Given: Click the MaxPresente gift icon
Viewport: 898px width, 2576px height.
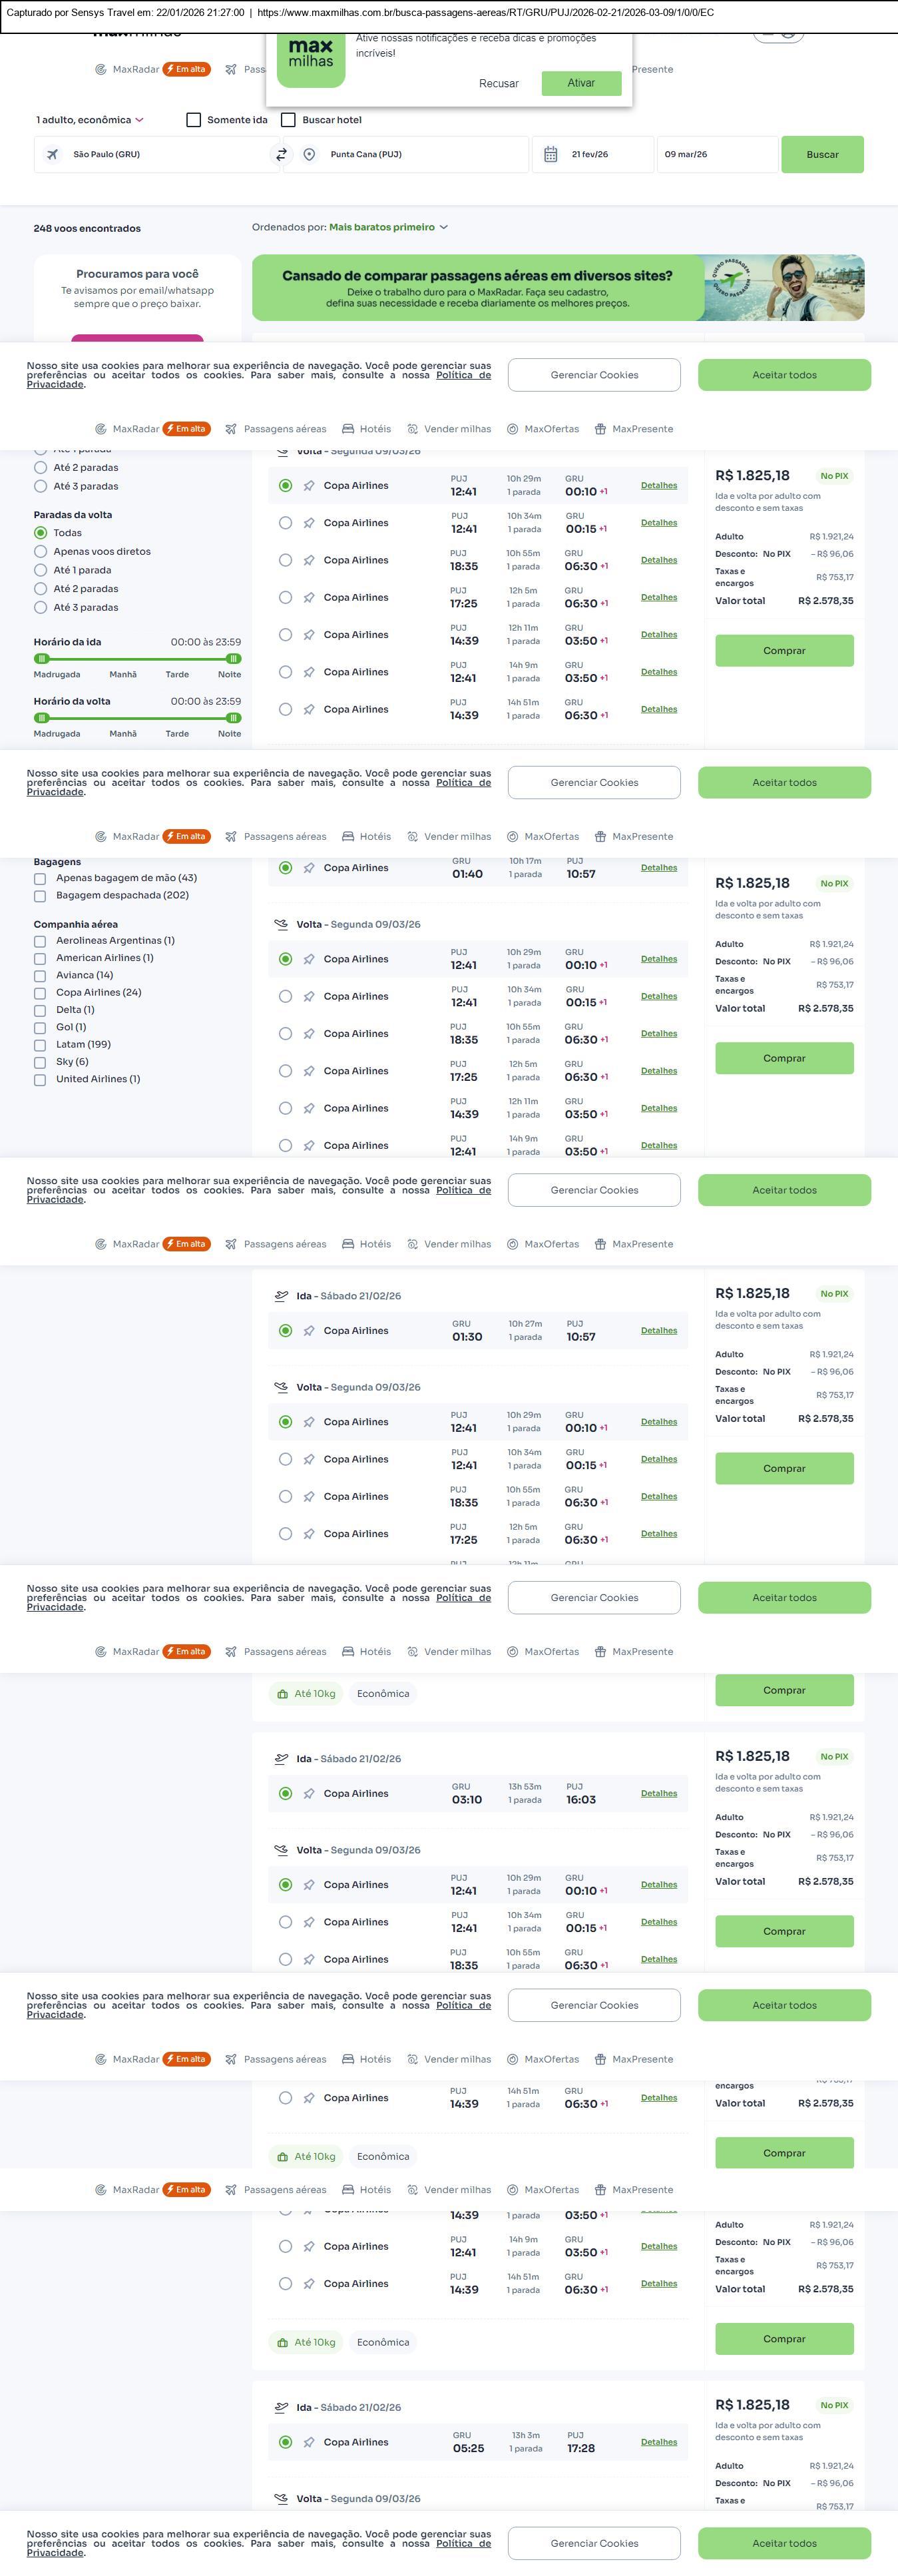Looking at the screenshot, I should tap(600, 429).
